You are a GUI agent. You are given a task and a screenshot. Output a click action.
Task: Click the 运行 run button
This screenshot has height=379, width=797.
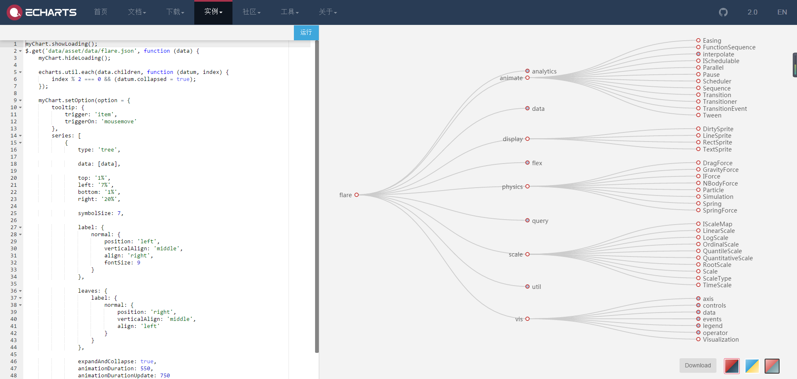[306, 32]
